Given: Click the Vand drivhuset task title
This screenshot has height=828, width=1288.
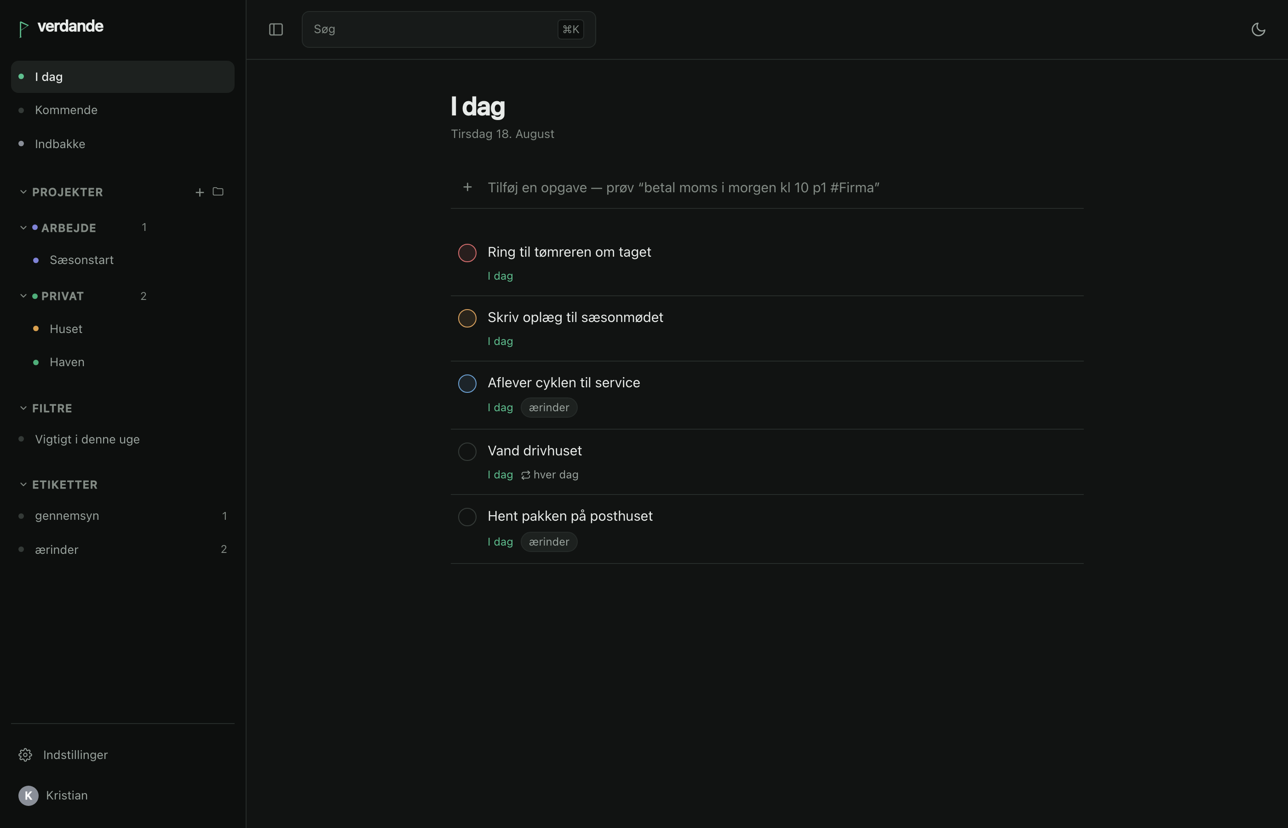Looking at the screenshot, I should click(535, 450).
